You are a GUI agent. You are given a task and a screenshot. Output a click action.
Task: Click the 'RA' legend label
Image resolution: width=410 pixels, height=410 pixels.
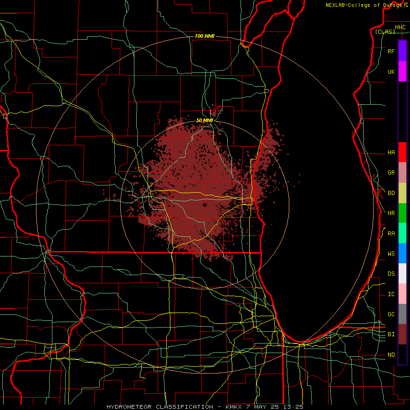click(x=391, y=234)
